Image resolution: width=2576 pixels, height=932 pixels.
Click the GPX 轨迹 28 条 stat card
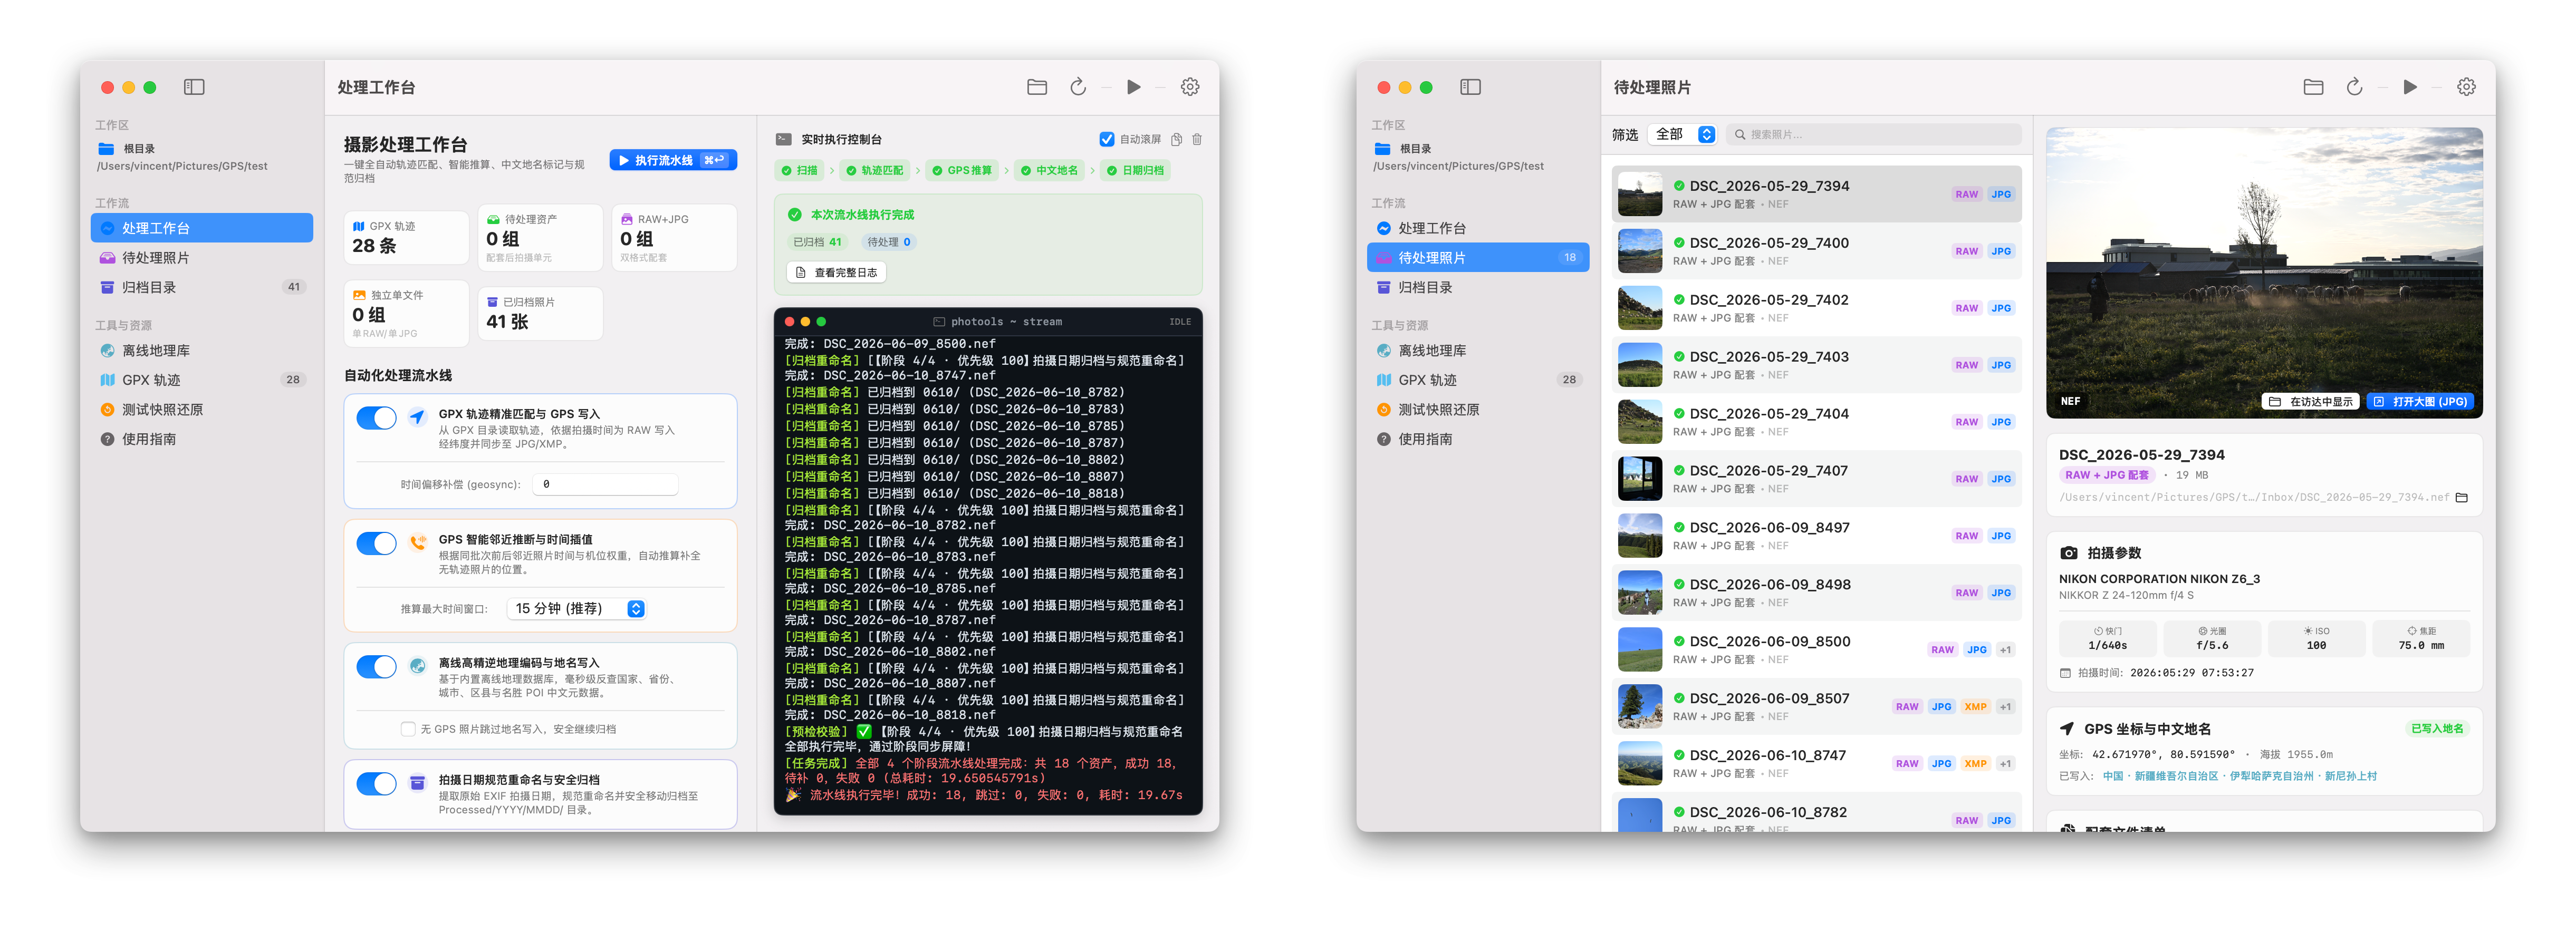click(x=406, y=238)
